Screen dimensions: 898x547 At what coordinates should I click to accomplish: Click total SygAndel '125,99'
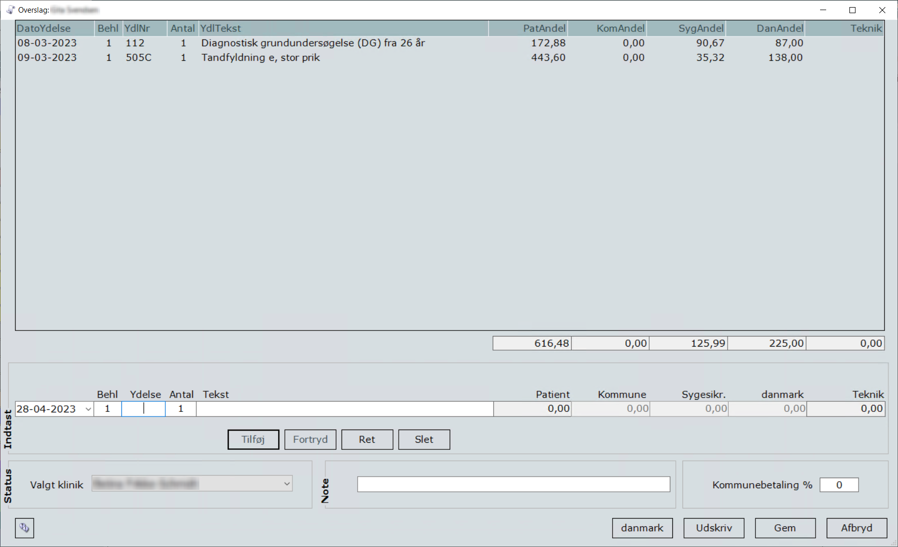[x=689, y=343]
